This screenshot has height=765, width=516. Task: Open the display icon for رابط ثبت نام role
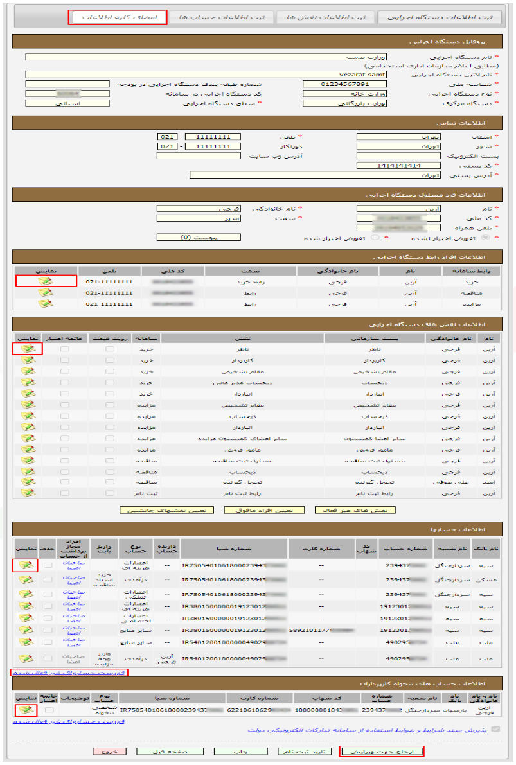tap(28, 493)
